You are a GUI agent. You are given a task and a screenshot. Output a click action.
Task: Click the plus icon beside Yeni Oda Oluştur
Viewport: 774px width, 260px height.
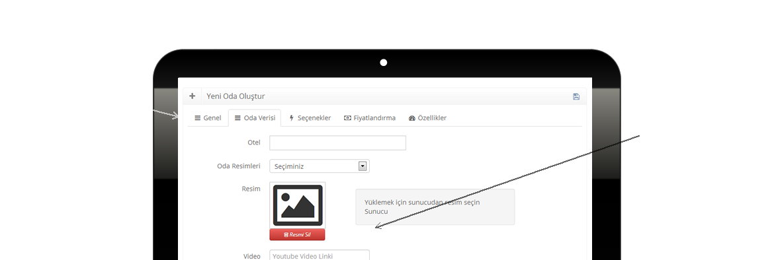coord(192,96)
